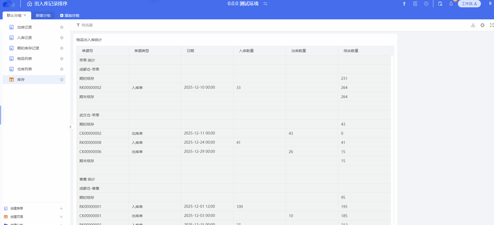Toggle fullscreen view of the report
The height and width of the screenshot is (225, 494).
[492, 25]
